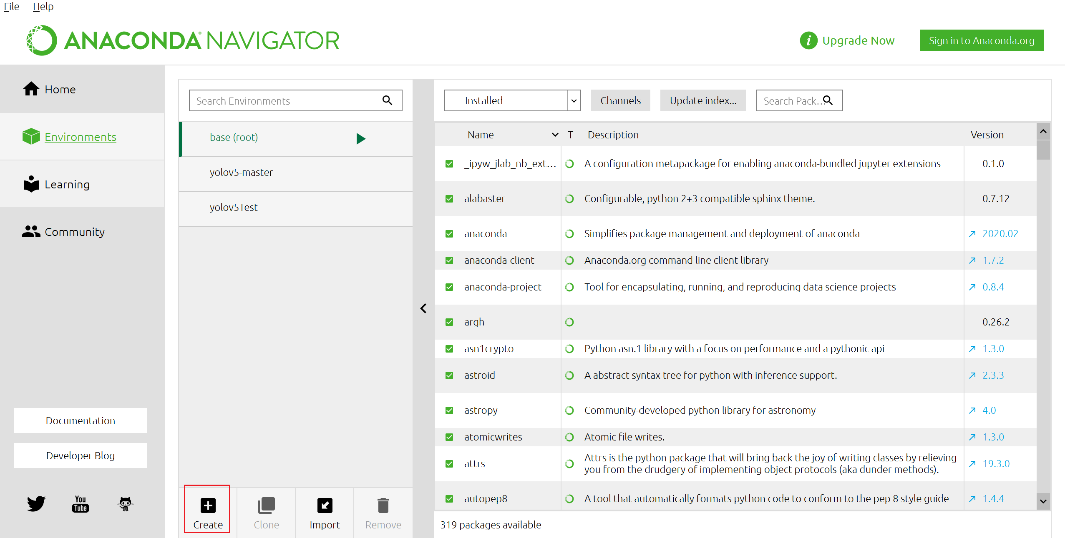
Task: Toggle the alabaster package checkbox
Action: (x=449, y=199)
